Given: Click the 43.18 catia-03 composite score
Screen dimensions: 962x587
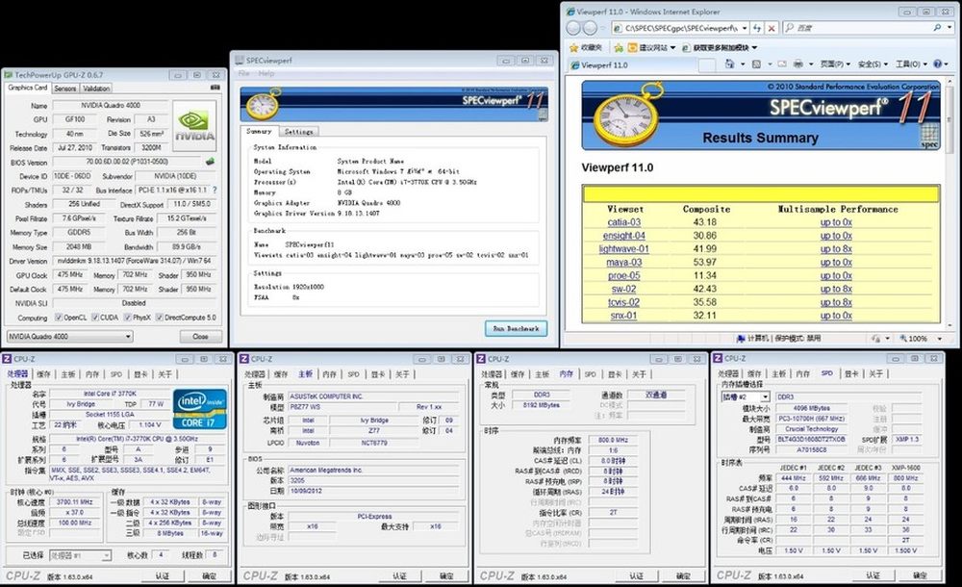Looking at the screenshot, I should point(705,222).
